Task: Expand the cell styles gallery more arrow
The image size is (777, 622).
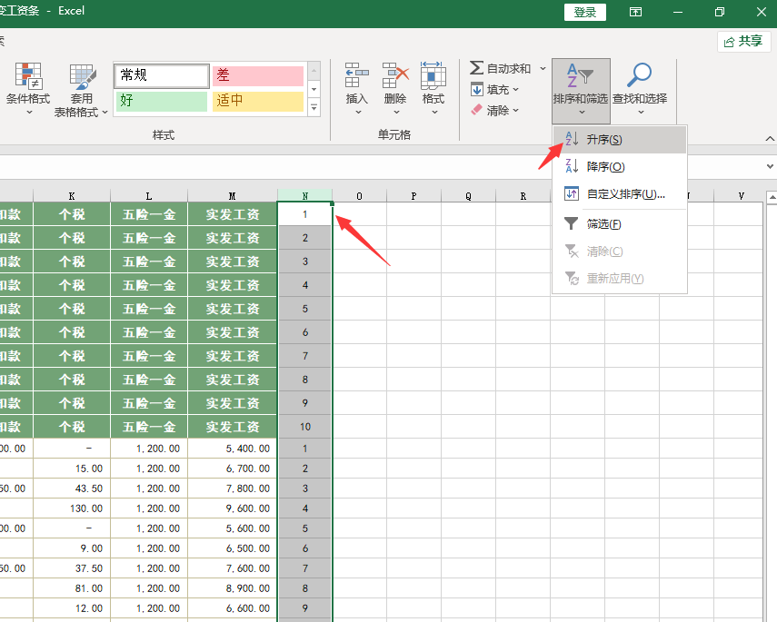Action: pos(314,108)
